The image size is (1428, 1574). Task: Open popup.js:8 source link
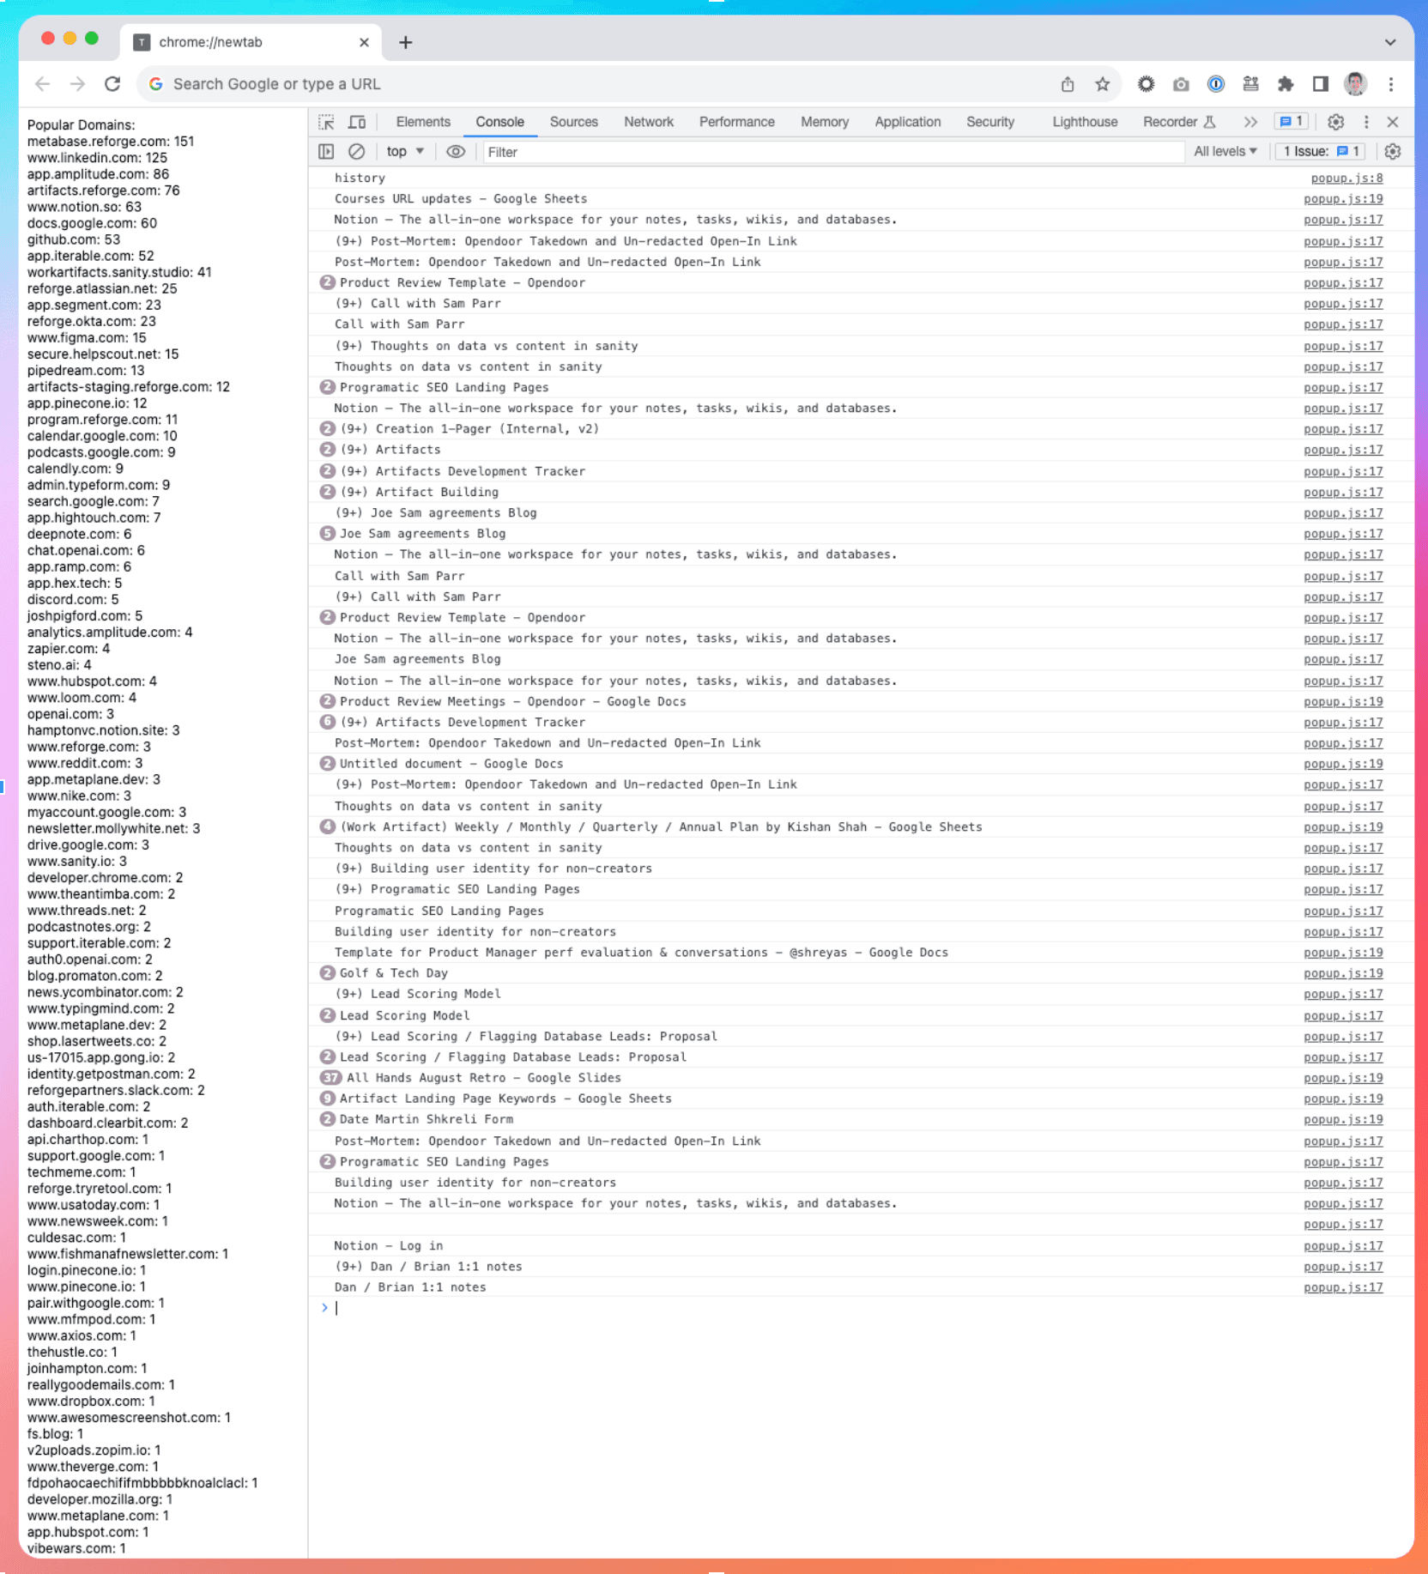tap(1346, 179)
